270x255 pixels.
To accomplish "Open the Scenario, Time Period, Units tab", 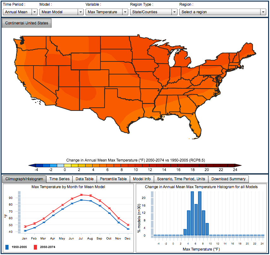I will pos(181,179).
